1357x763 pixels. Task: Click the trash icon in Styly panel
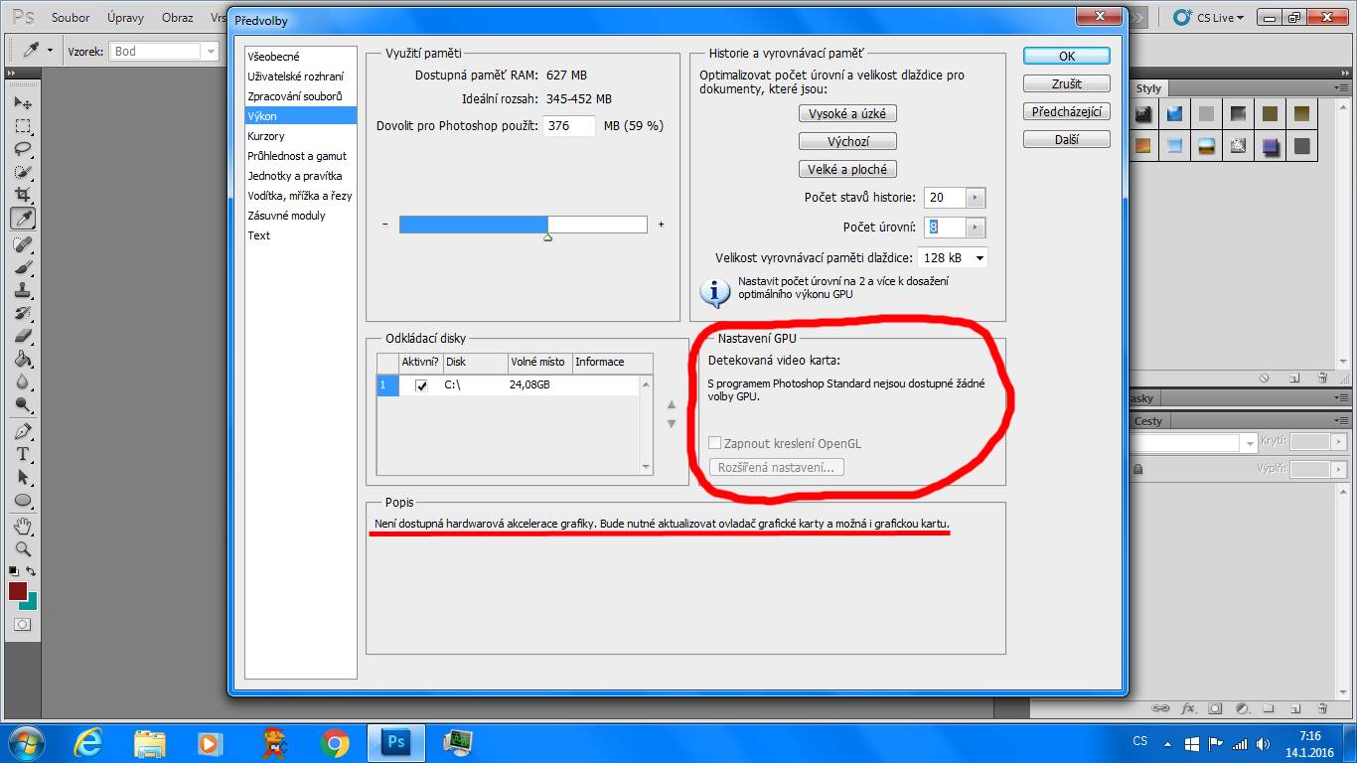[1322, 378]
